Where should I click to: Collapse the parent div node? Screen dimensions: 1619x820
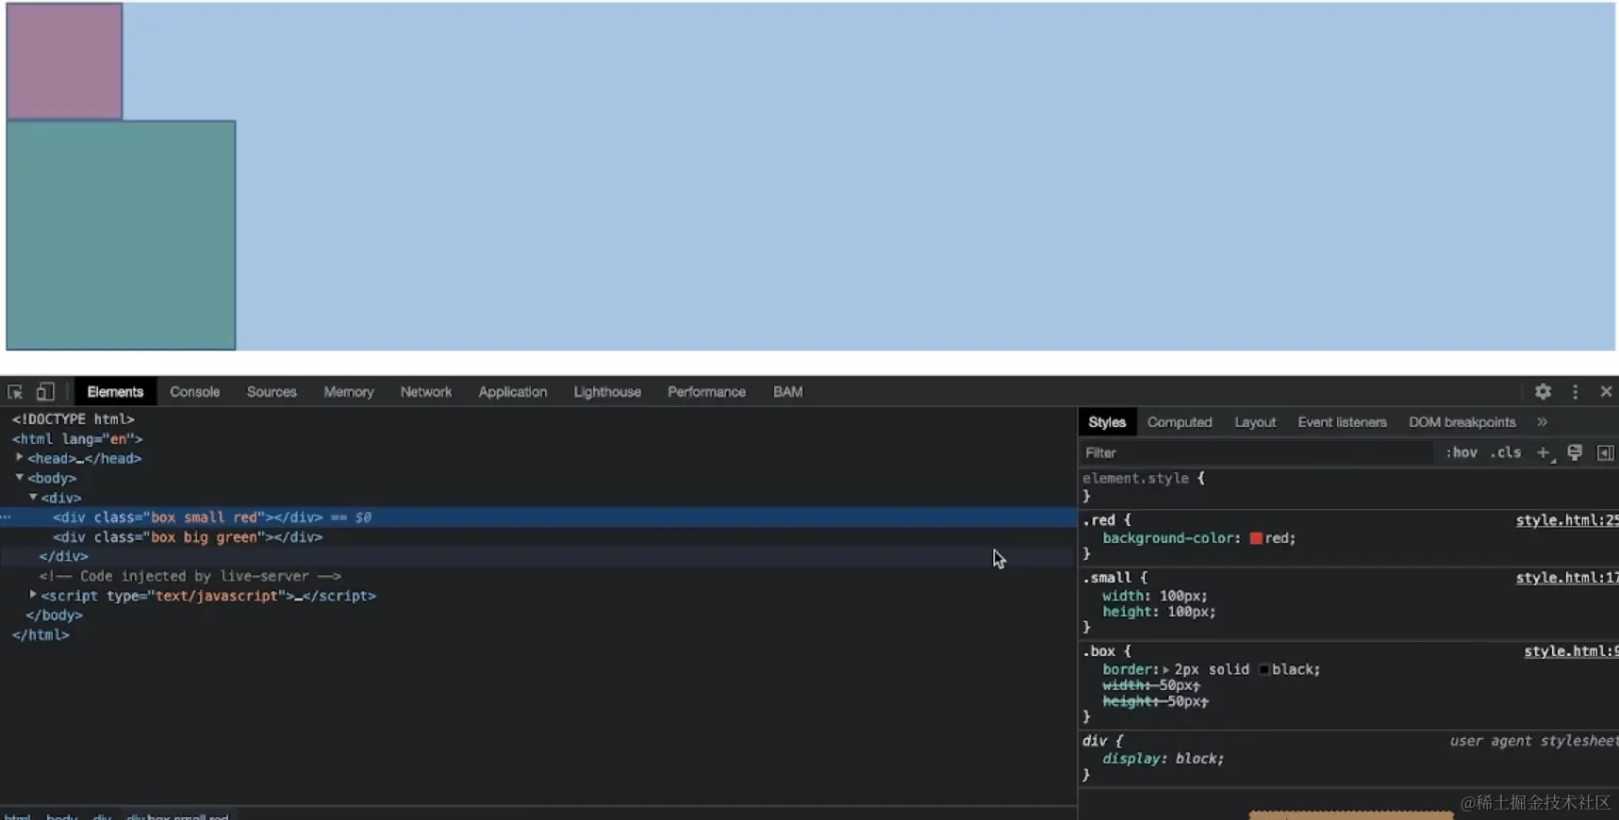pos(33,498)
